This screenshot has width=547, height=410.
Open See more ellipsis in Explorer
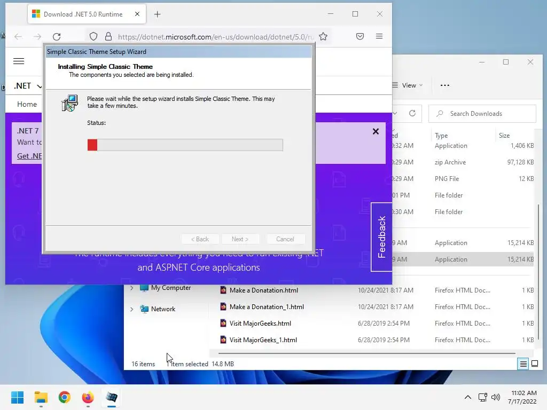[445, 85]
